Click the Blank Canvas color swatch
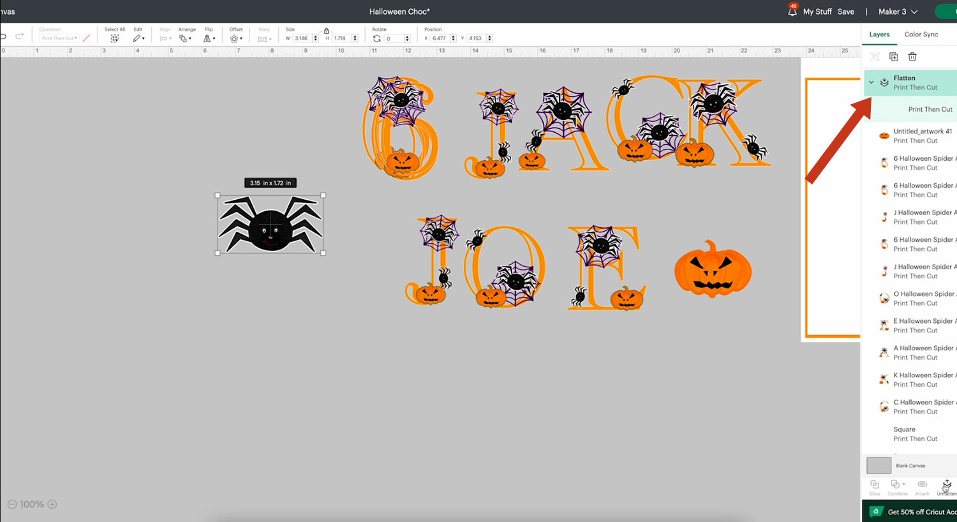Image resolution: width=957 pixels, height=522 pixels. pos(879,465)
